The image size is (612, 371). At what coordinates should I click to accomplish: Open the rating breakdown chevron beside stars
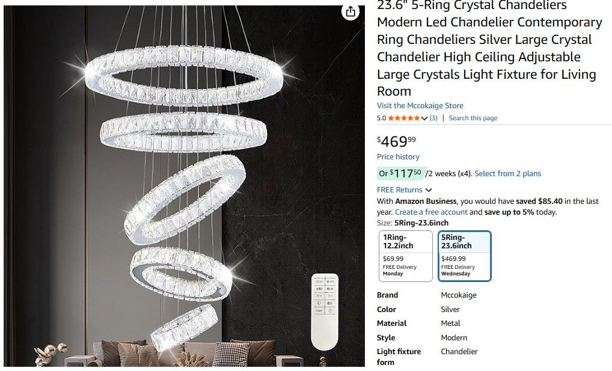coord(424,118)
